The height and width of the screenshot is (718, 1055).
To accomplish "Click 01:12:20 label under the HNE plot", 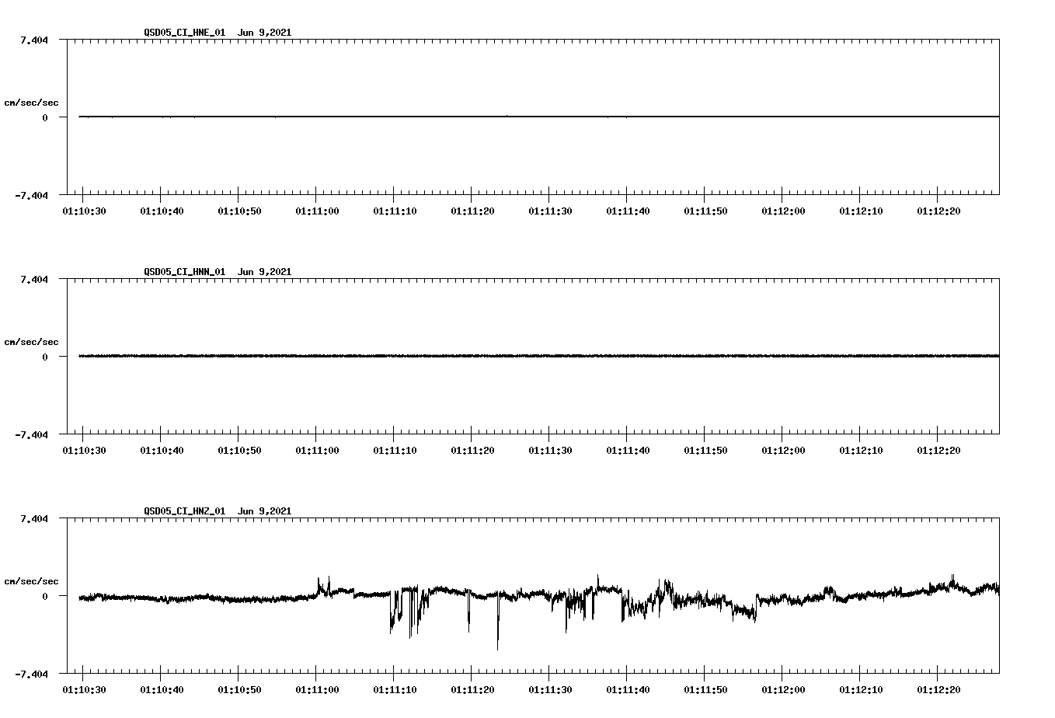I will pos(938,211).
